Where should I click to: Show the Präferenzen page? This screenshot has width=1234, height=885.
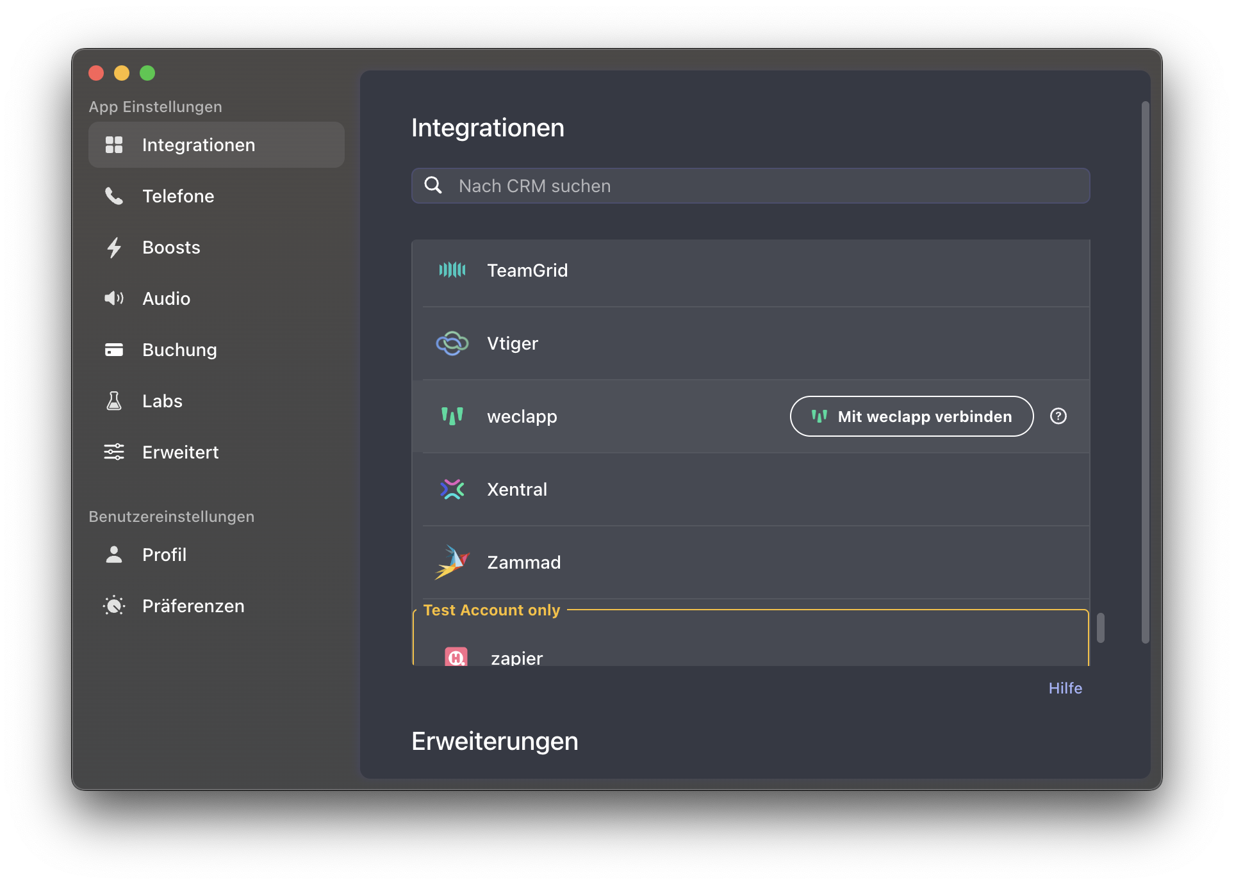217,606
